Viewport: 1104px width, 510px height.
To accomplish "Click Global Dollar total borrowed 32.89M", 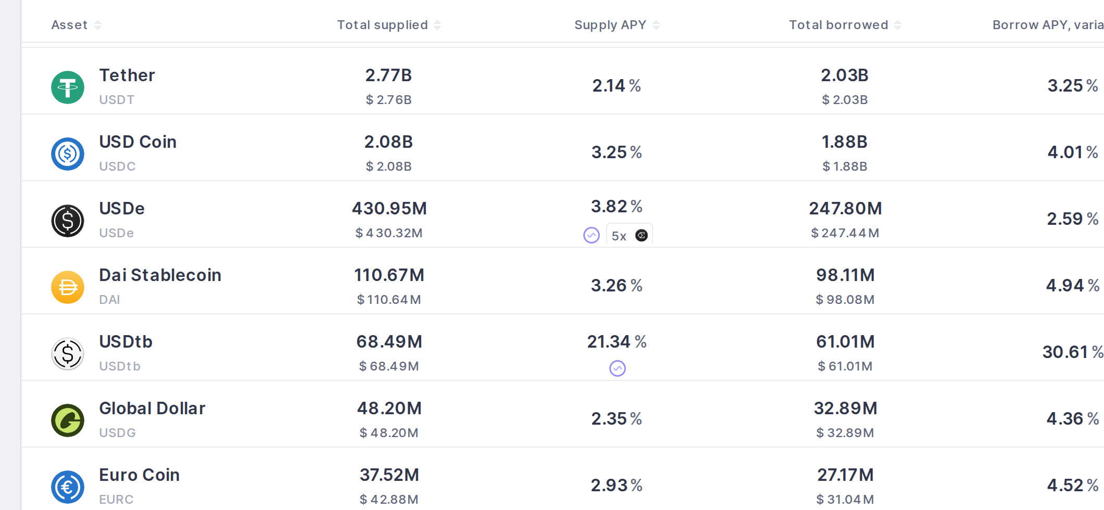I will 845,409.
